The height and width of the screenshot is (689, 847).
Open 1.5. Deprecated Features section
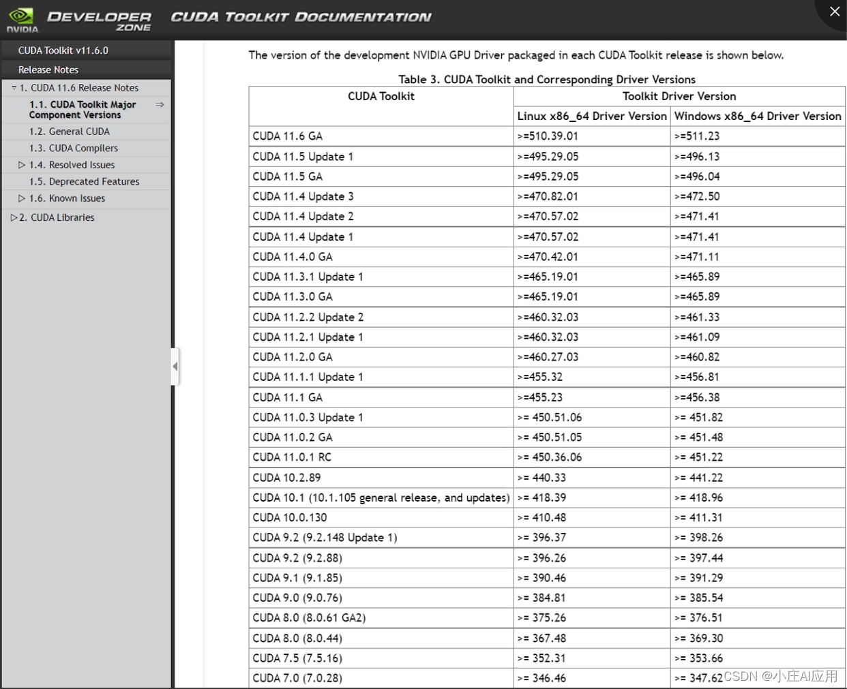point(85,181)
